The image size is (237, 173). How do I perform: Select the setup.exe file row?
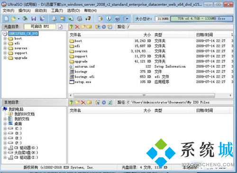(x=150, y=82)
